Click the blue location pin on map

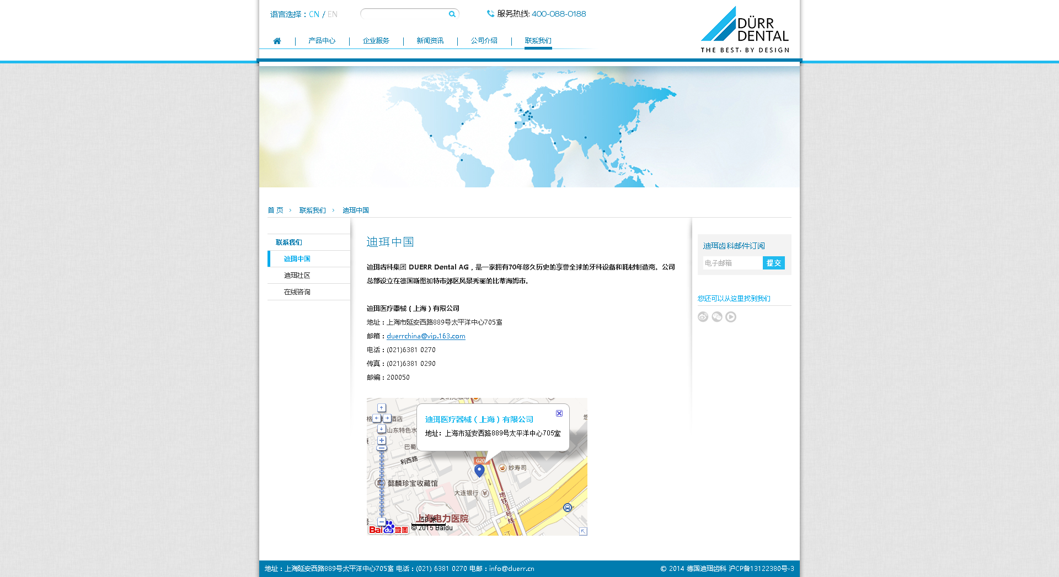tap(479, 470)
